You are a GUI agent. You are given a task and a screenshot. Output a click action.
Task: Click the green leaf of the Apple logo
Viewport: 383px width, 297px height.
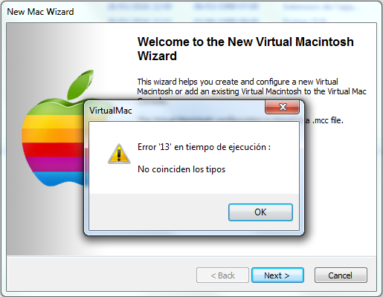80,84
